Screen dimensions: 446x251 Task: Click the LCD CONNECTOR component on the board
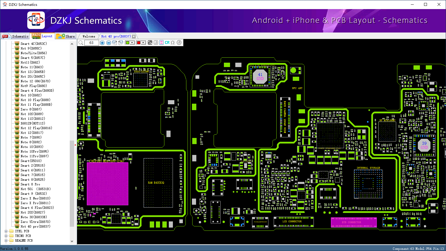[294, 222]
